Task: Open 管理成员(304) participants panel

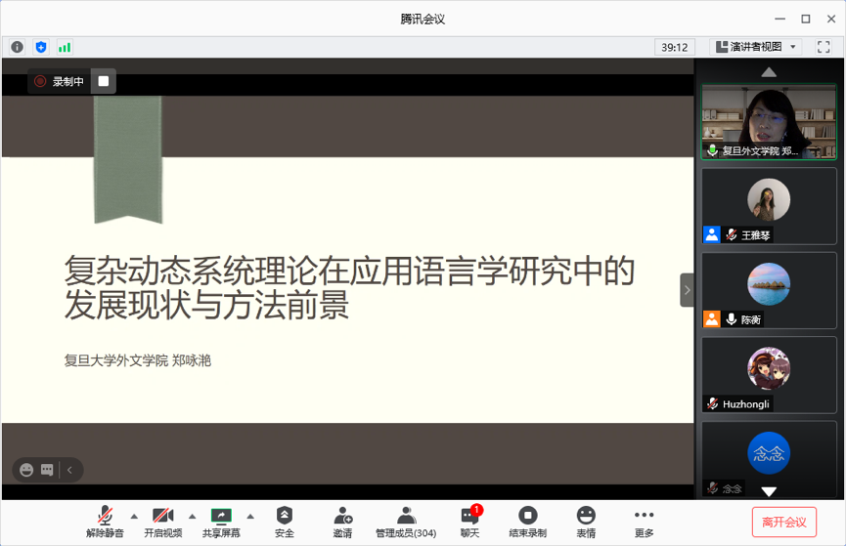Action: point(406,522)
